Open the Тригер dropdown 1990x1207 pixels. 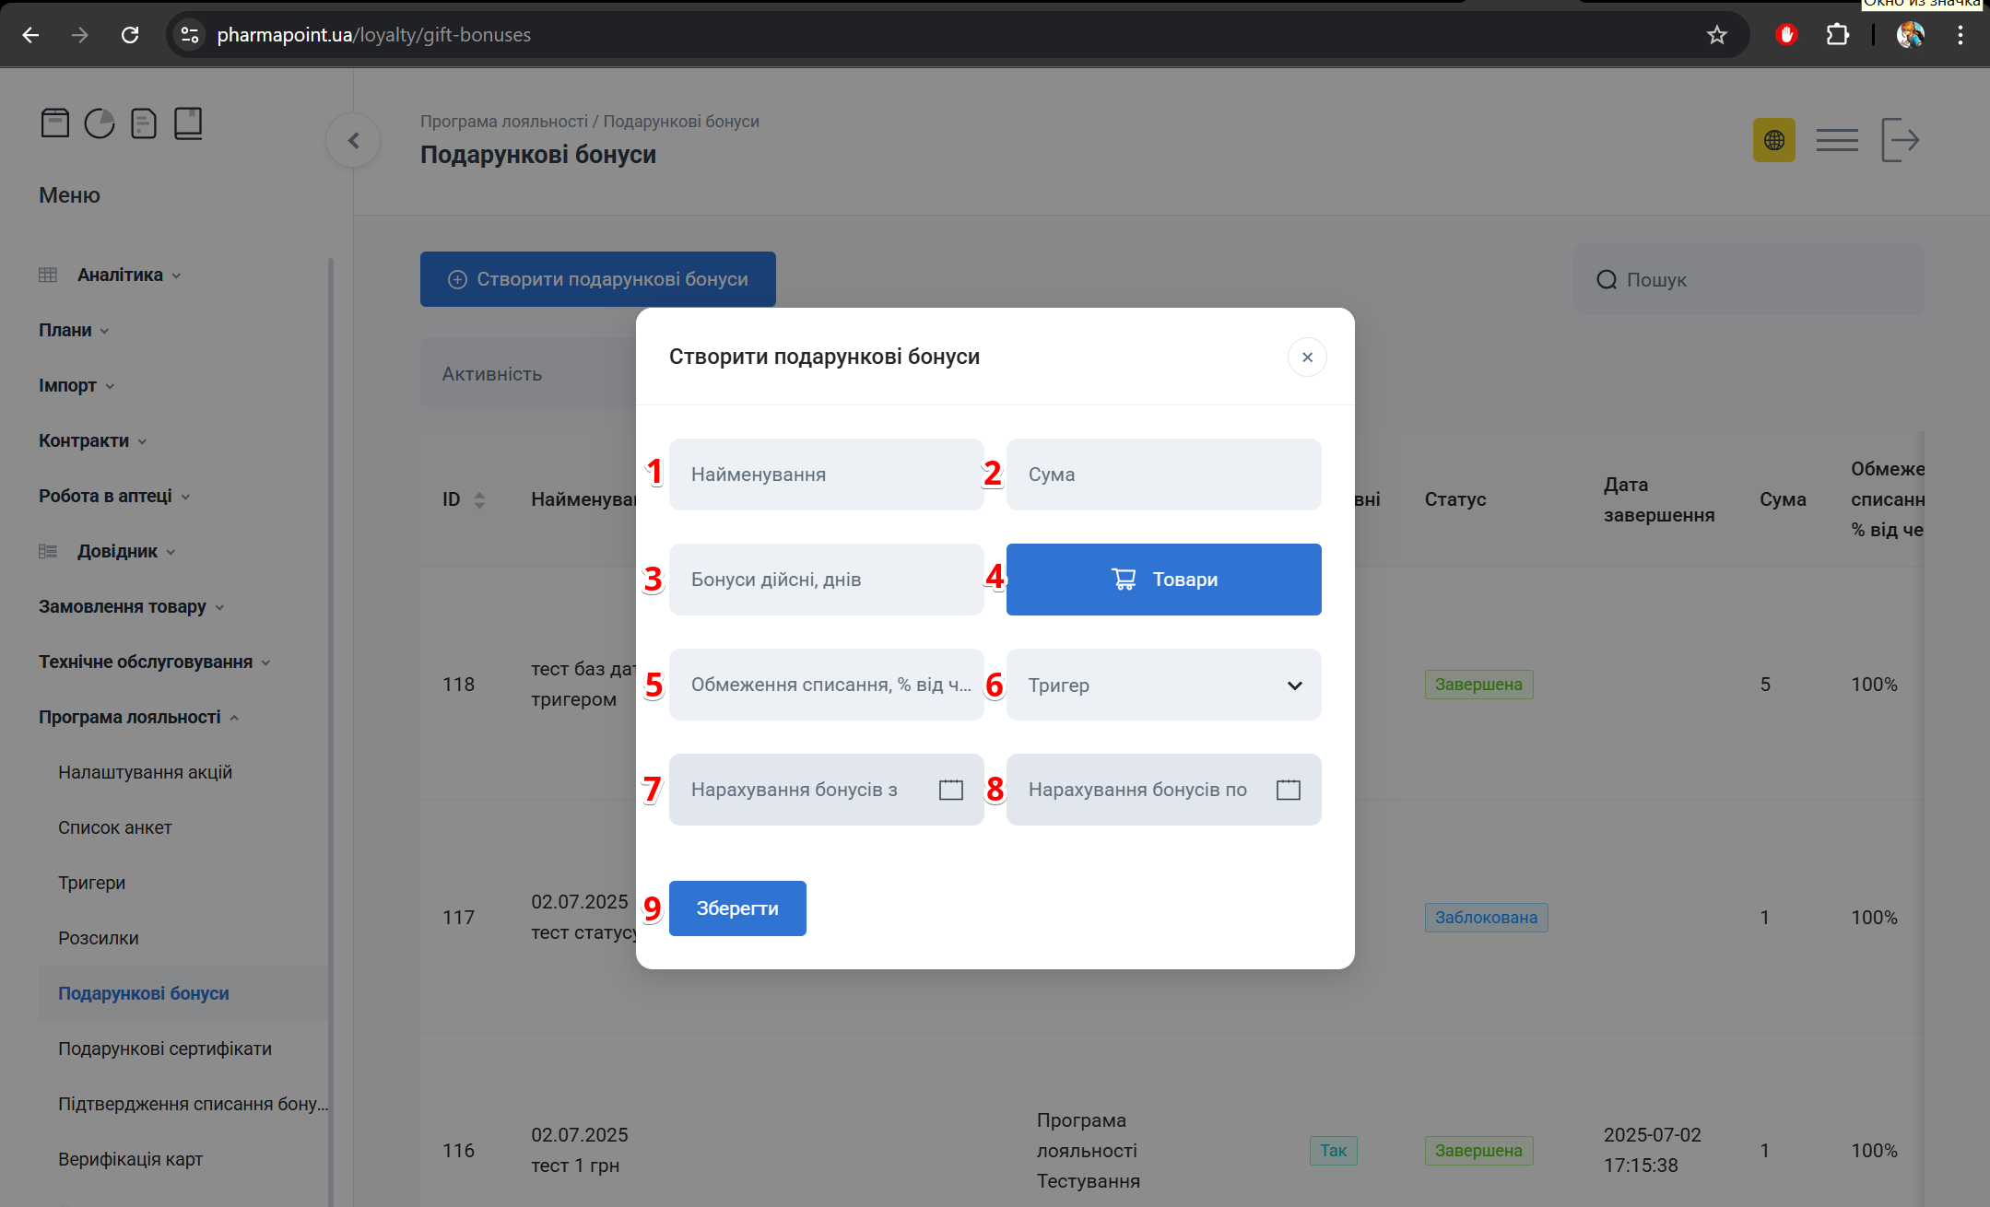tap(1163, 685)
